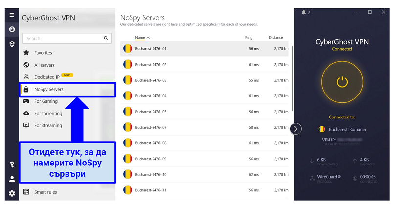Screen dimensions: 394x211
Task: Click the WireGuard protocol label
Action: point(328,177)
